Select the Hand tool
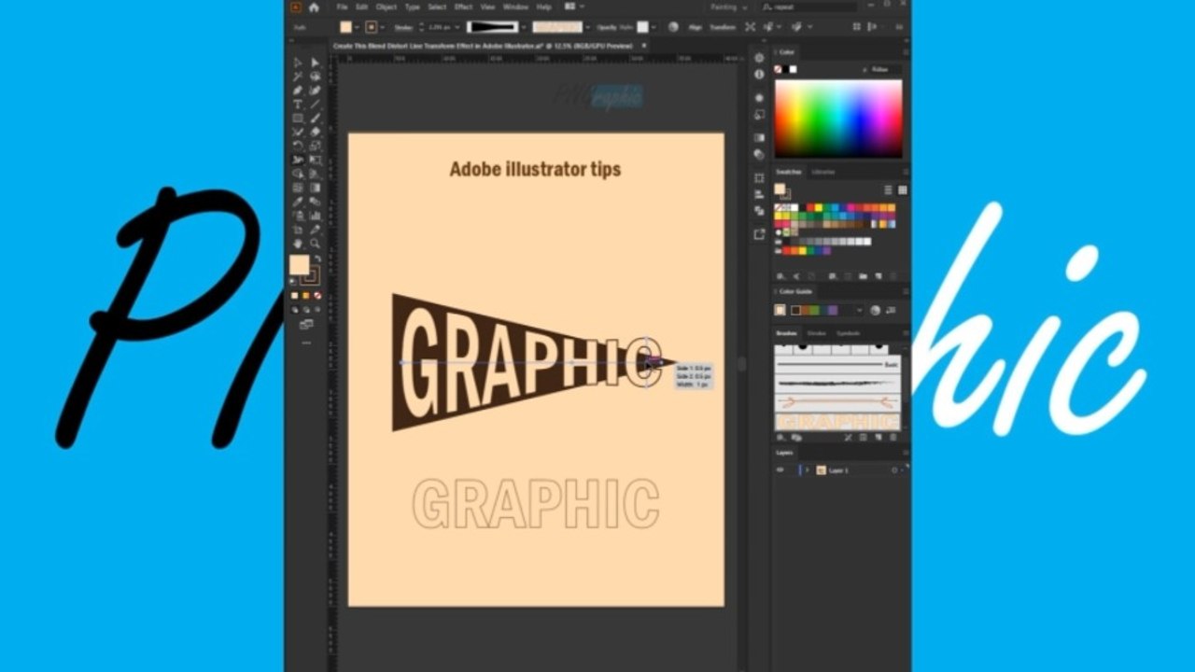The width and height of the screenshot is (1195, 672). [x=298, y=244]
